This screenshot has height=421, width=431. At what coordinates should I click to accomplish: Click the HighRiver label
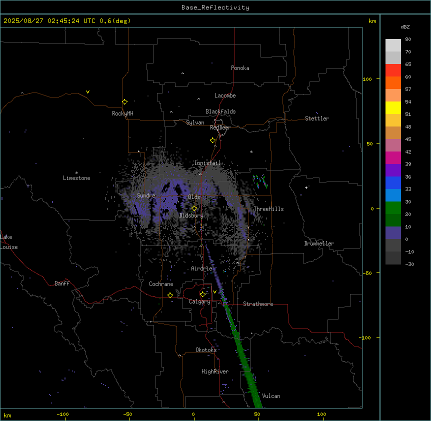tap(215, 371)
